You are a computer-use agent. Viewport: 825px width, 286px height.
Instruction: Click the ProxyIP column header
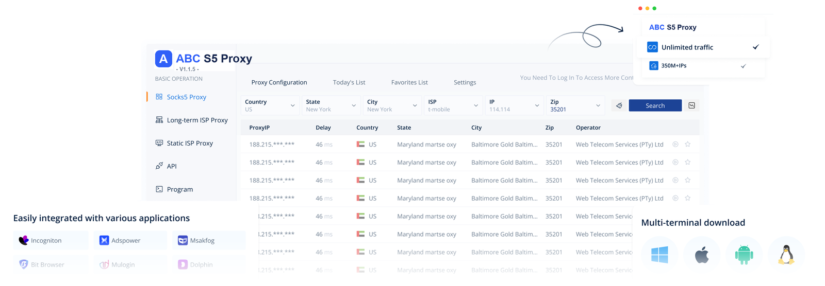259,128
